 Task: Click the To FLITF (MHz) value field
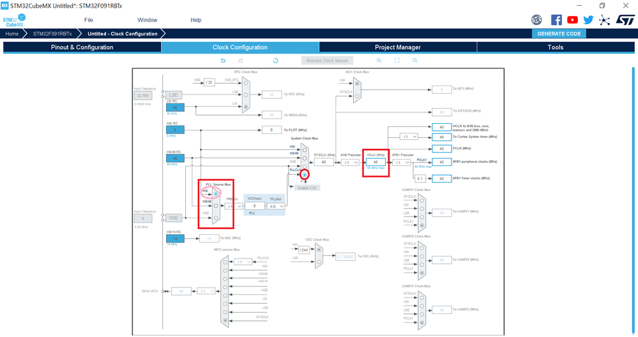tap(271, 130)
